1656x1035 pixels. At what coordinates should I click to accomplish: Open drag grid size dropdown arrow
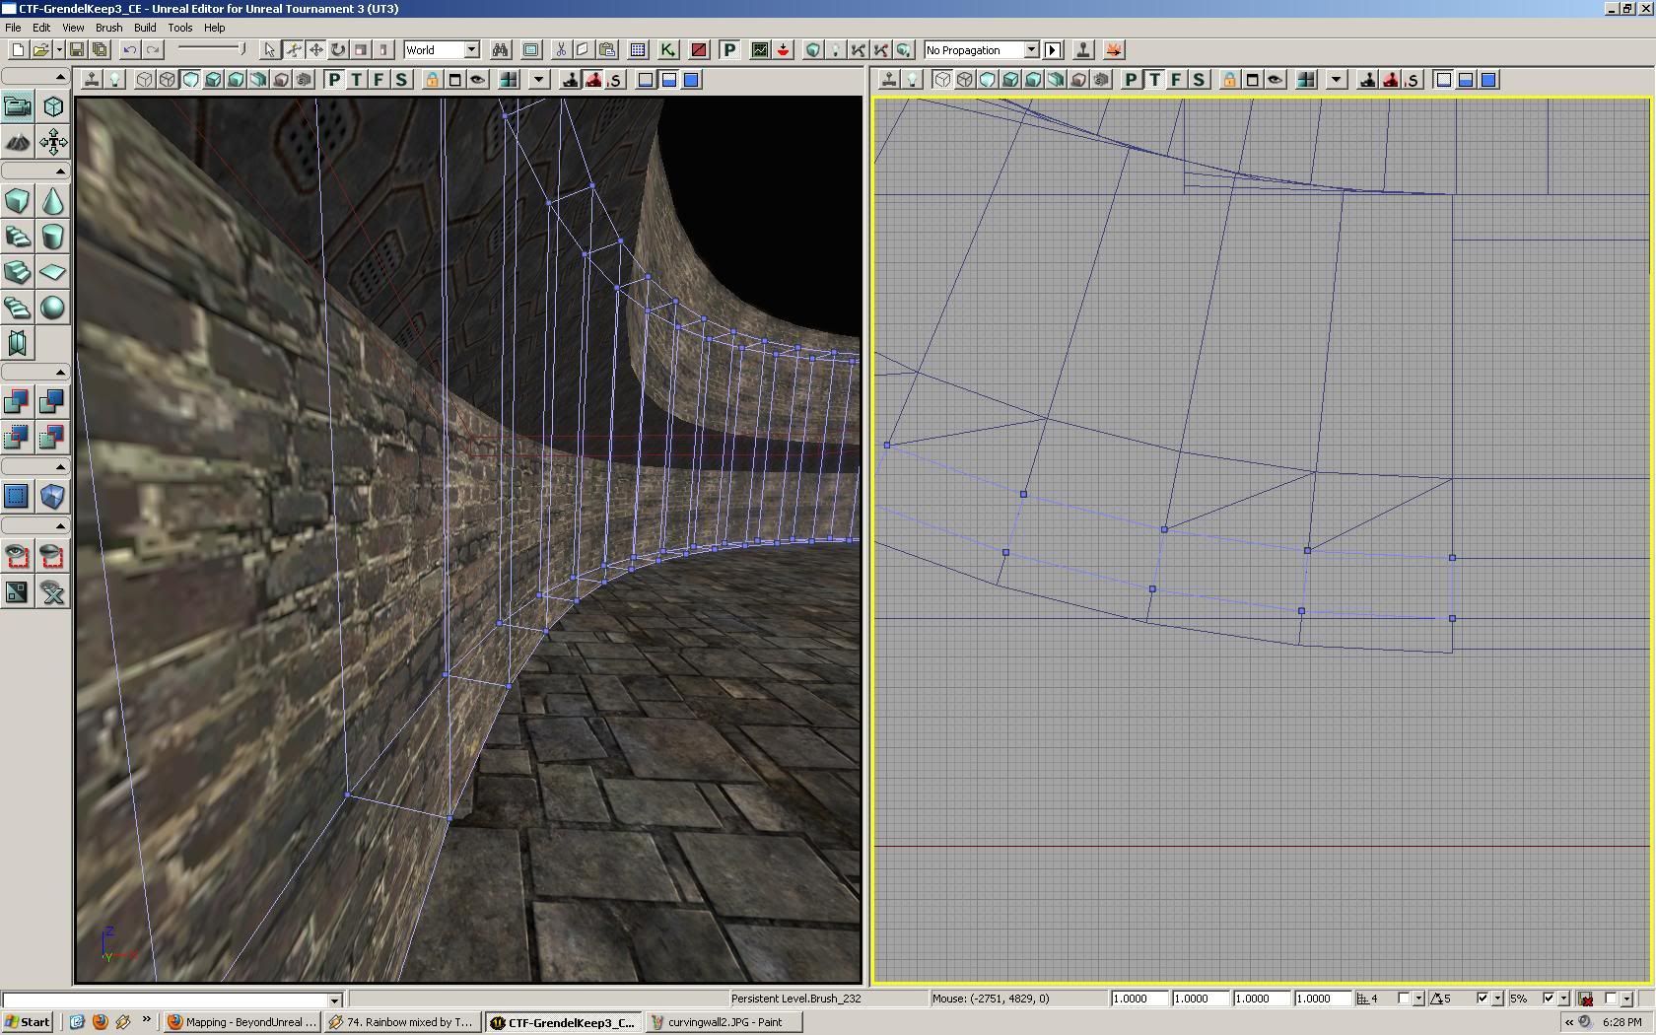click(1418, 999)
